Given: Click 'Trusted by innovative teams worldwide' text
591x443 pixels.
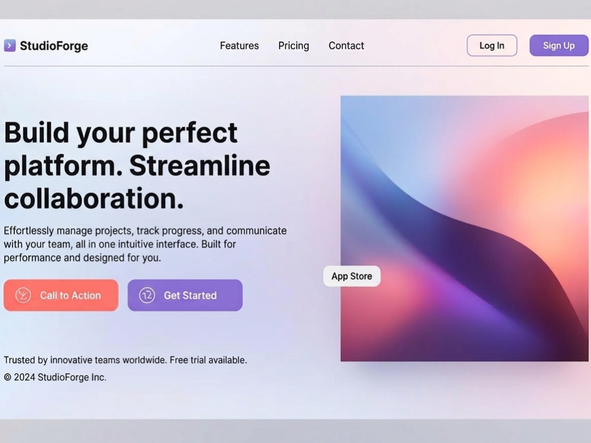Looking at the screenshot, I should (125, 360).
